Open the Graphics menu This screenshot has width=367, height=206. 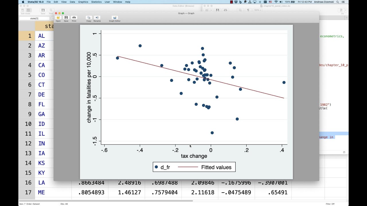click(83, 2)
